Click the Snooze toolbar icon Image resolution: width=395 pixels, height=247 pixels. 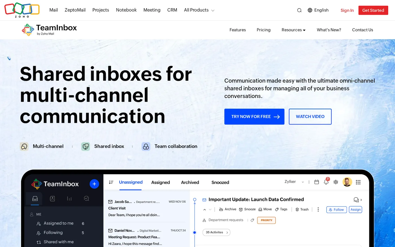tap(241, 209)
